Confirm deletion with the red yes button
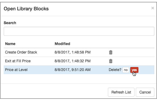 [134, 70]
